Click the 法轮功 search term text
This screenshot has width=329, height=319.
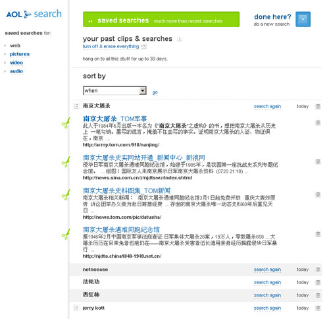(x=91, y=282)
